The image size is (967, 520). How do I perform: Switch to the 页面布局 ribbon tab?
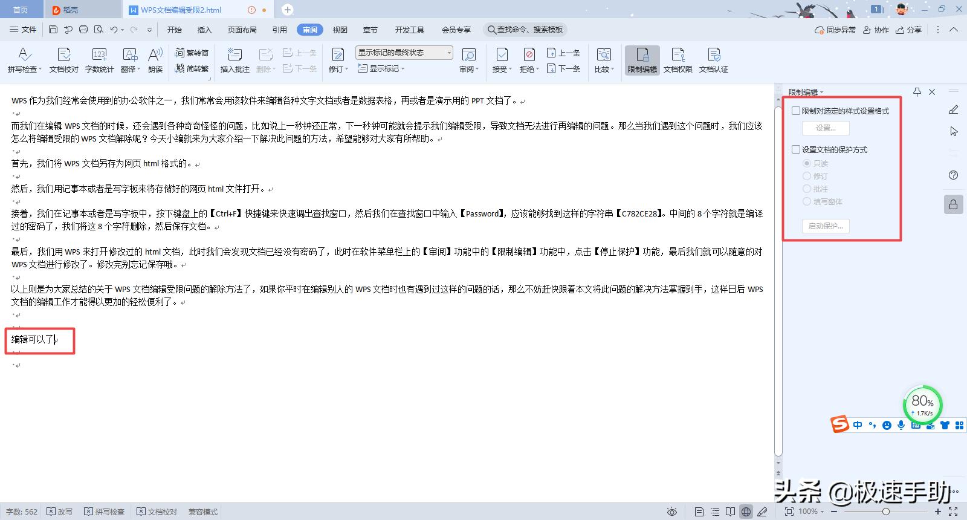242,30
